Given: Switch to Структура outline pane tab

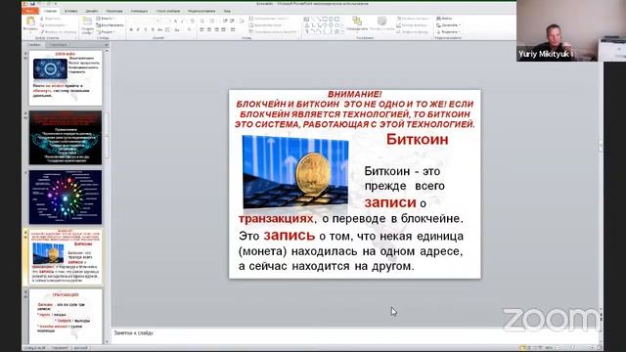Looking at the screenshot, I should pos(59,45).
